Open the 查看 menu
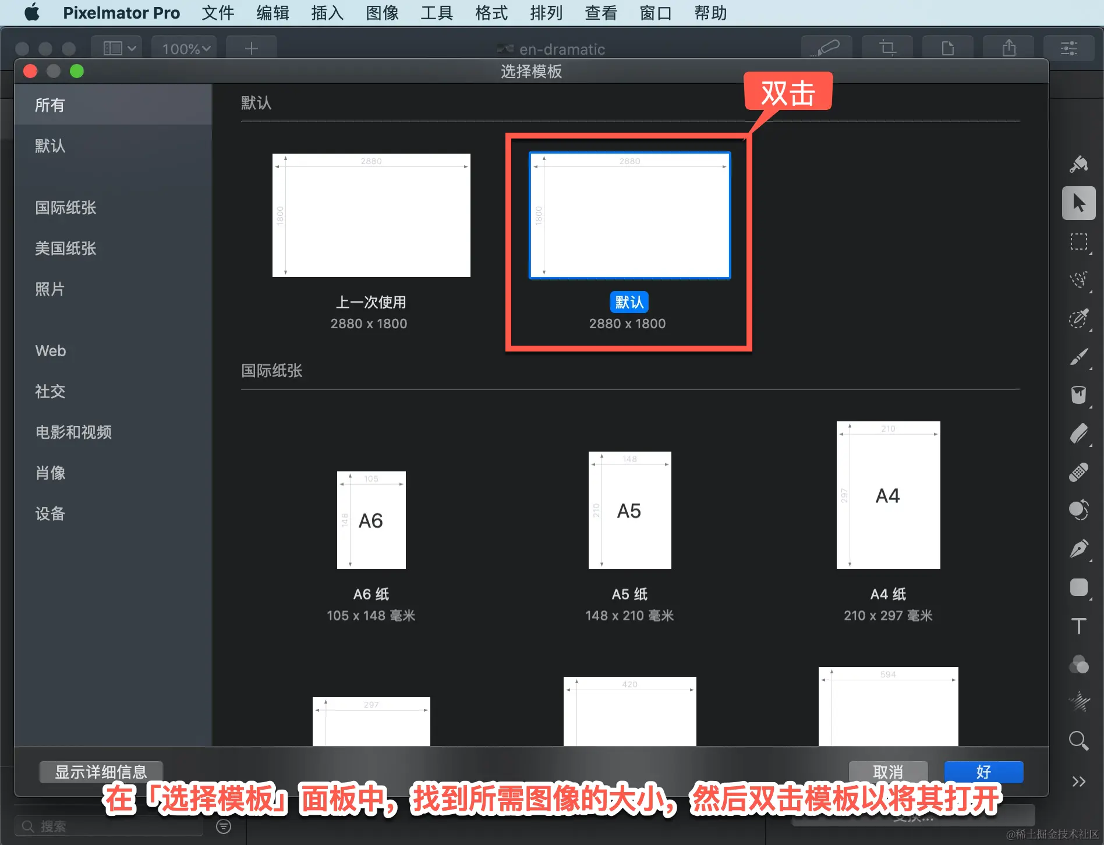The width and height of the screenshot is (1104, 845). [601, 13]
